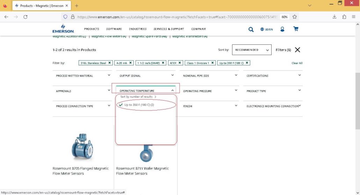Open the Magnetic Flow Meters (4) link

click(109, 37)
